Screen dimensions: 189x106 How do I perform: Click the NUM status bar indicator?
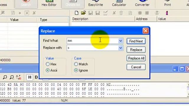(x=64, y=100)
